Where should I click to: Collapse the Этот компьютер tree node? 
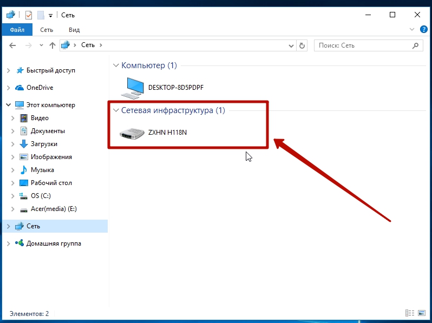coord(9,105)
